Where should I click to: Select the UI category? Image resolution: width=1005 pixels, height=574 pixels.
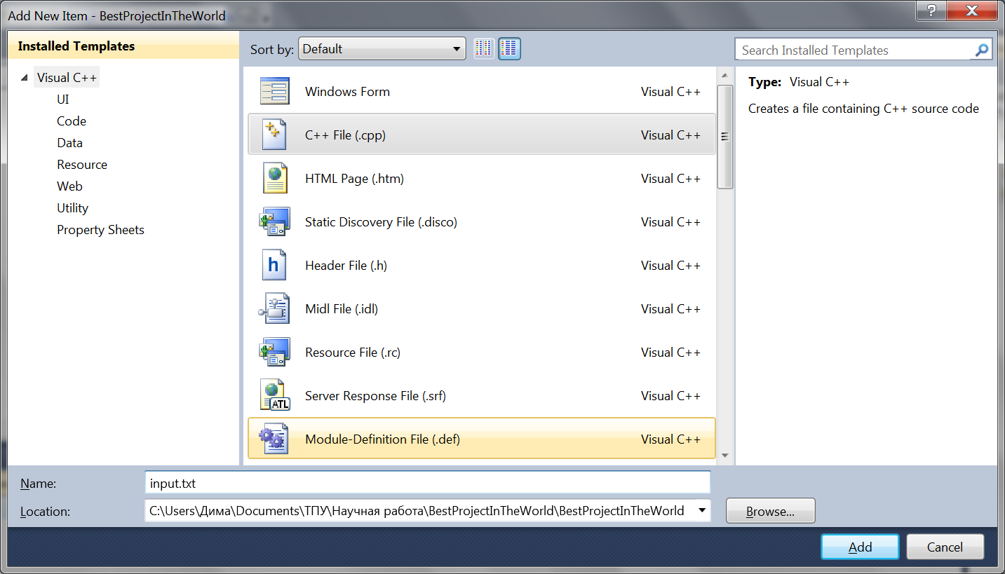(63, 100)
